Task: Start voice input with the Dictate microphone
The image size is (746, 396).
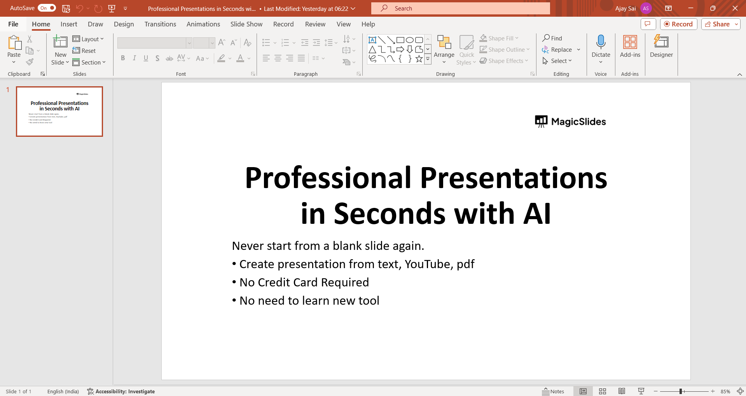Action: click(601, 42)
